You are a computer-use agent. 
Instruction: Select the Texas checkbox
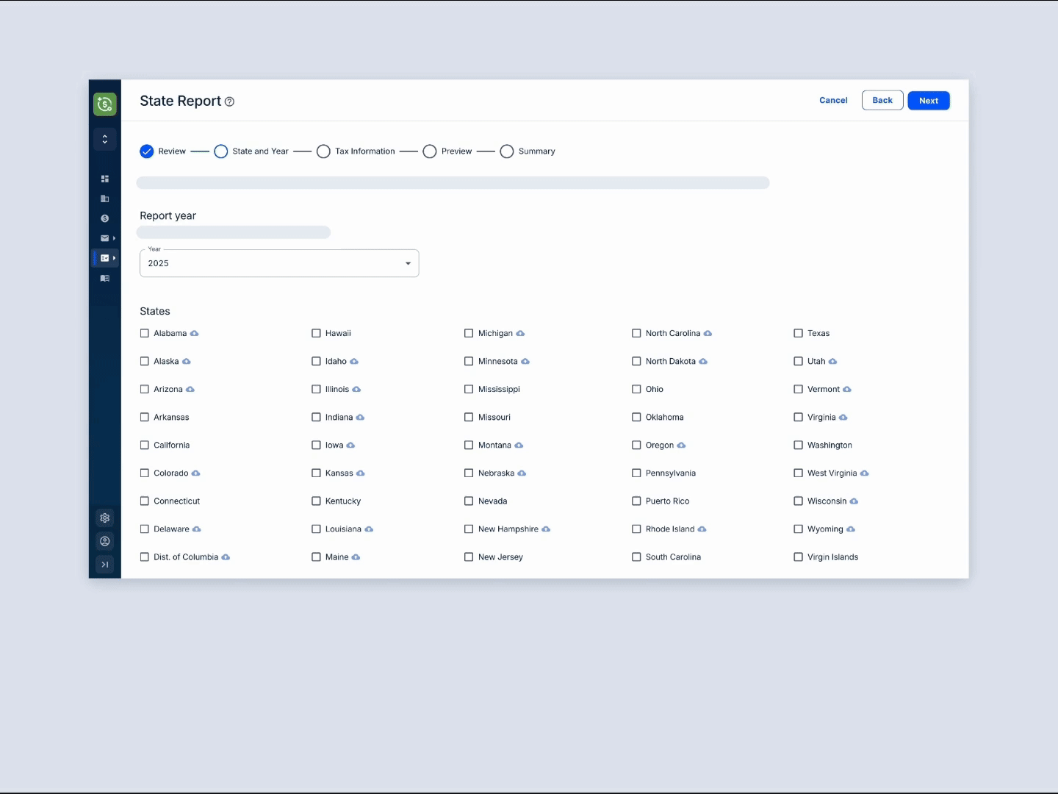point(798,334)
